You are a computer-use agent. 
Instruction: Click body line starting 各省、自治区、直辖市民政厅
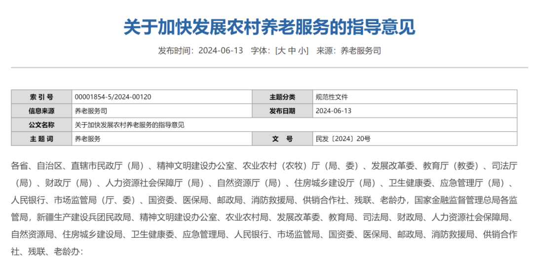click(x=264, y=166)
